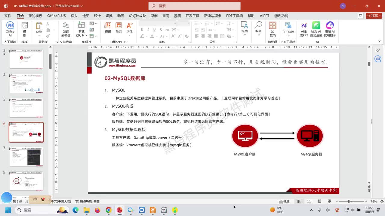
Task: Collapse the right side pane arrows
Action: click(x=377, y=51)
